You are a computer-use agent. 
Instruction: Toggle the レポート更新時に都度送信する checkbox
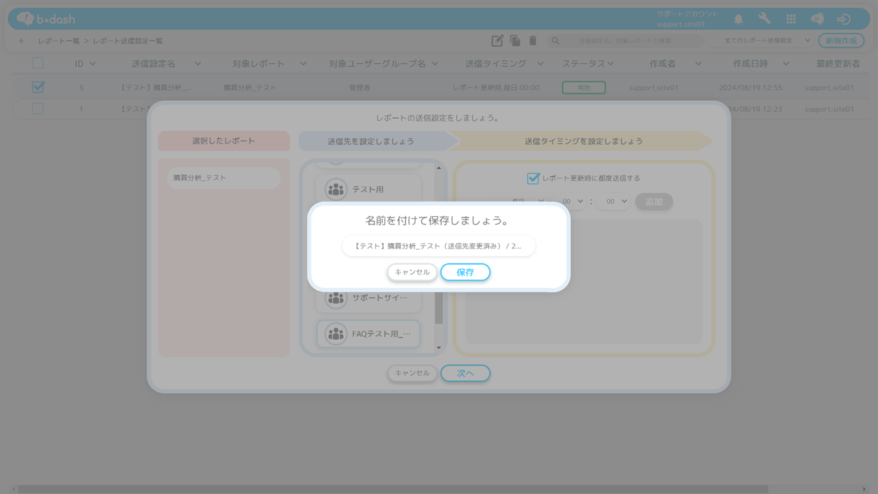pyautogui.click(x=533, y=178)
